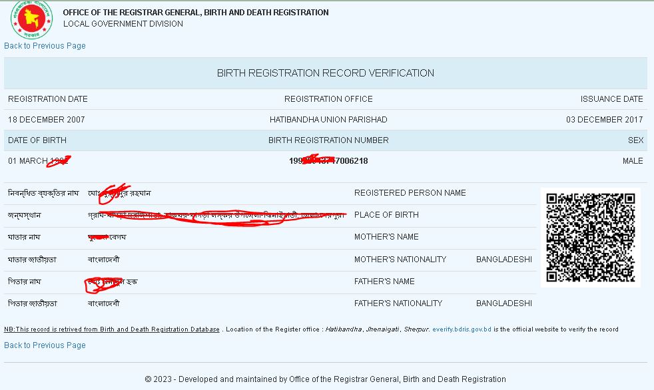
Task: Select the Hatibandha Union Parishad office value
Action: (x=328, y=120)
